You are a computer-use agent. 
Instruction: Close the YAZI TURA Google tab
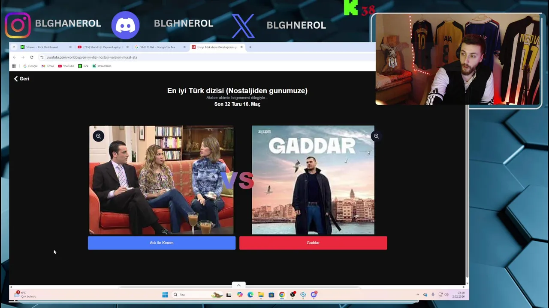pyautogui.click(x=184, y=47)
